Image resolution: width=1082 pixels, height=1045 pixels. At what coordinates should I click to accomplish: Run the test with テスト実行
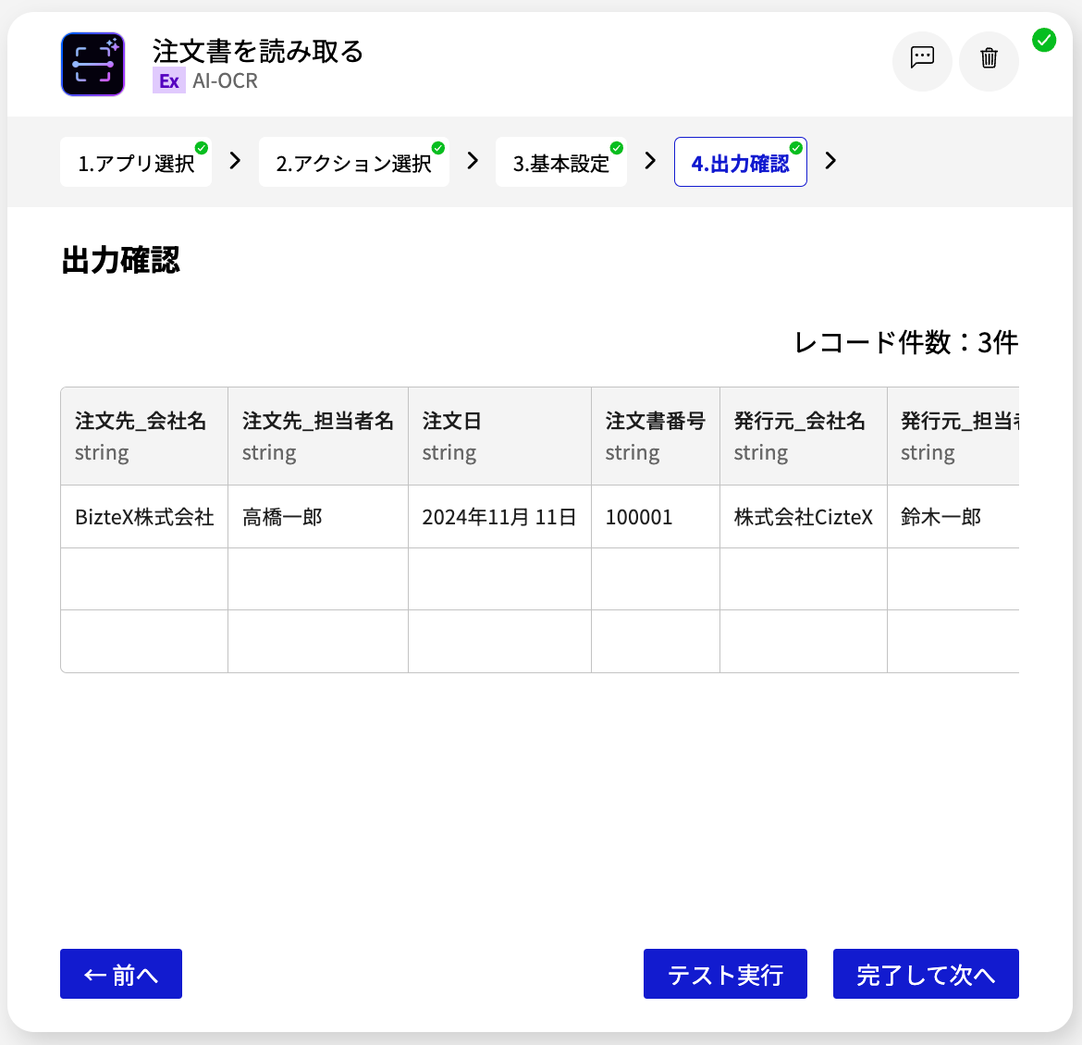coord(725,974)
